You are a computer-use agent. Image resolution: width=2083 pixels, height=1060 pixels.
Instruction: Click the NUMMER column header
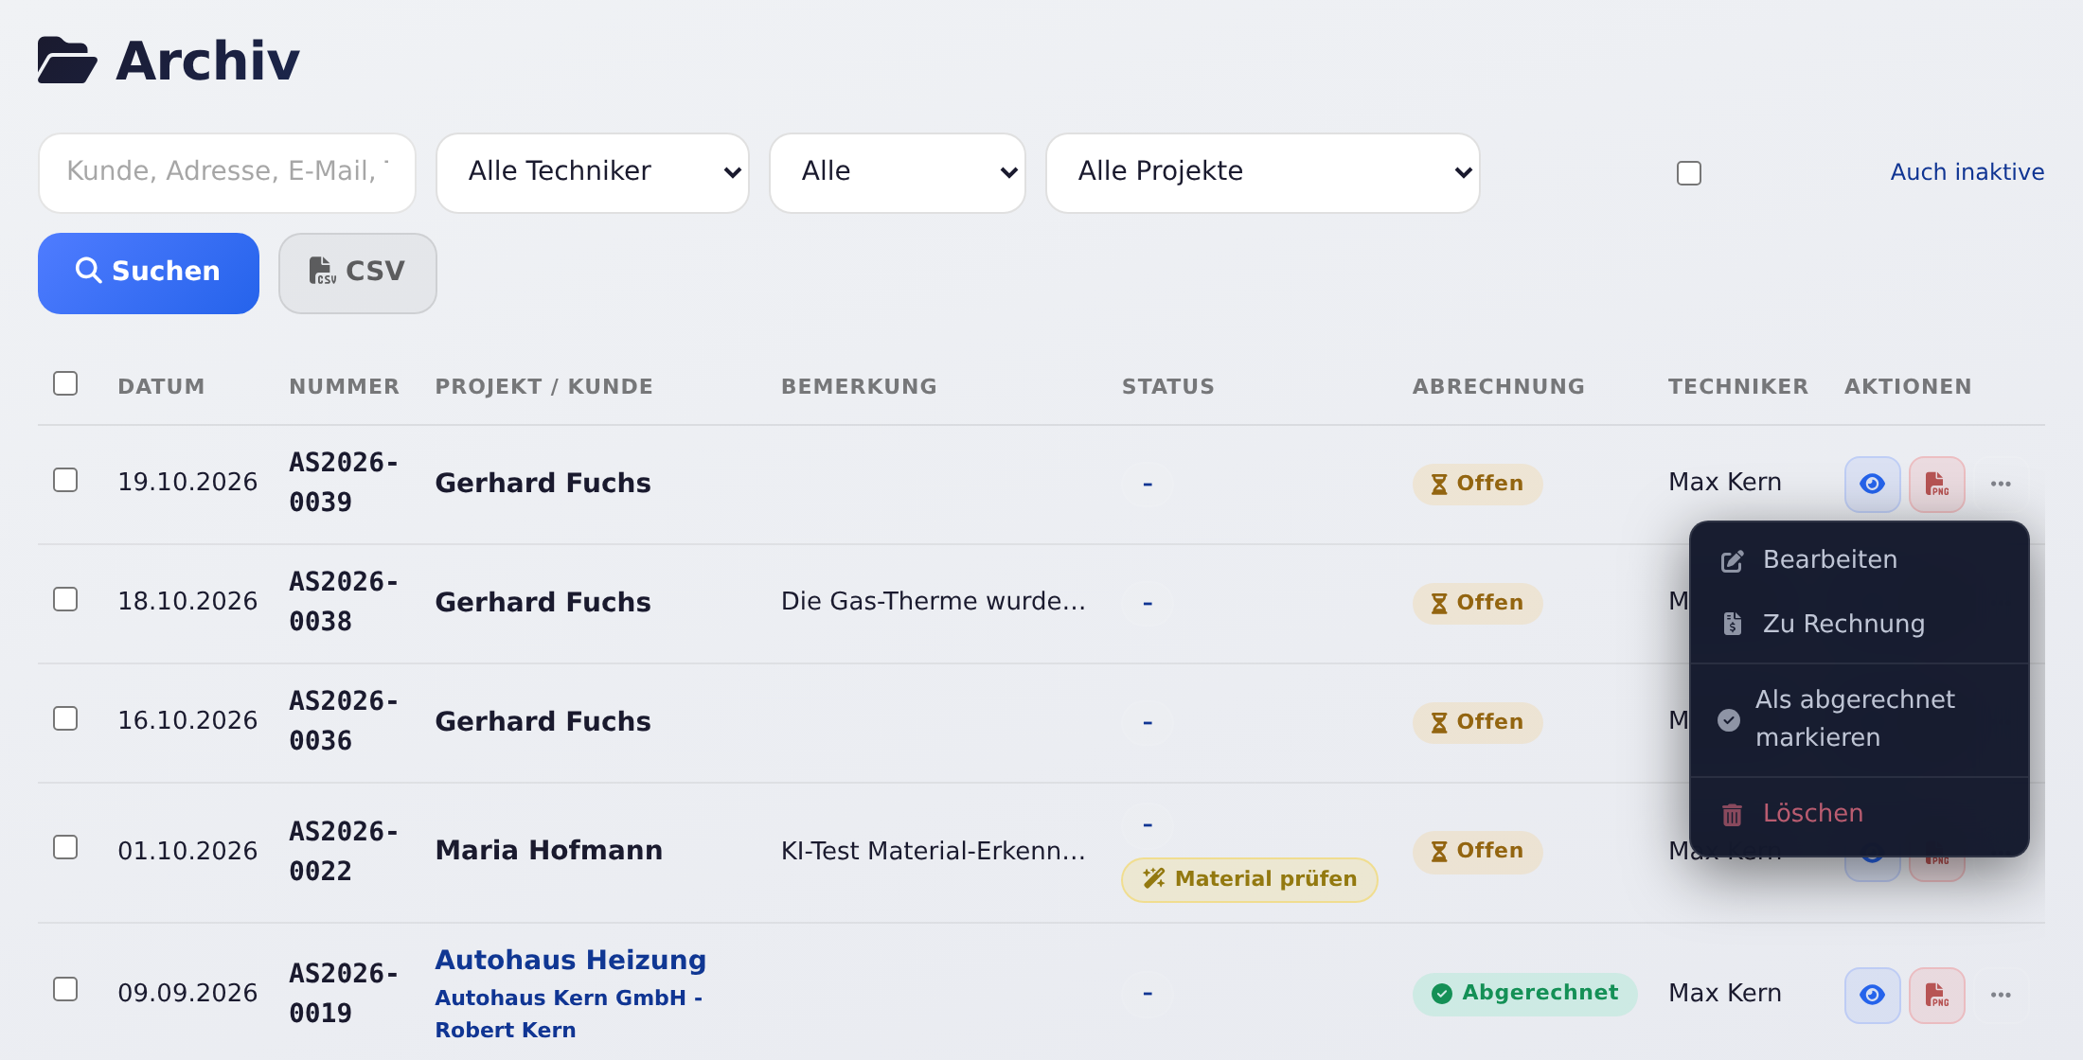coord(345,386)
